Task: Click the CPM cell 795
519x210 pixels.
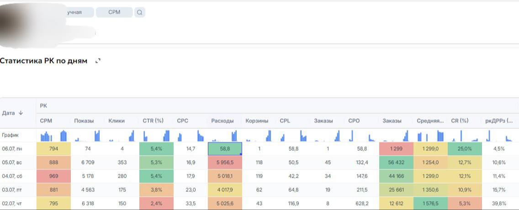Action: 53,204
